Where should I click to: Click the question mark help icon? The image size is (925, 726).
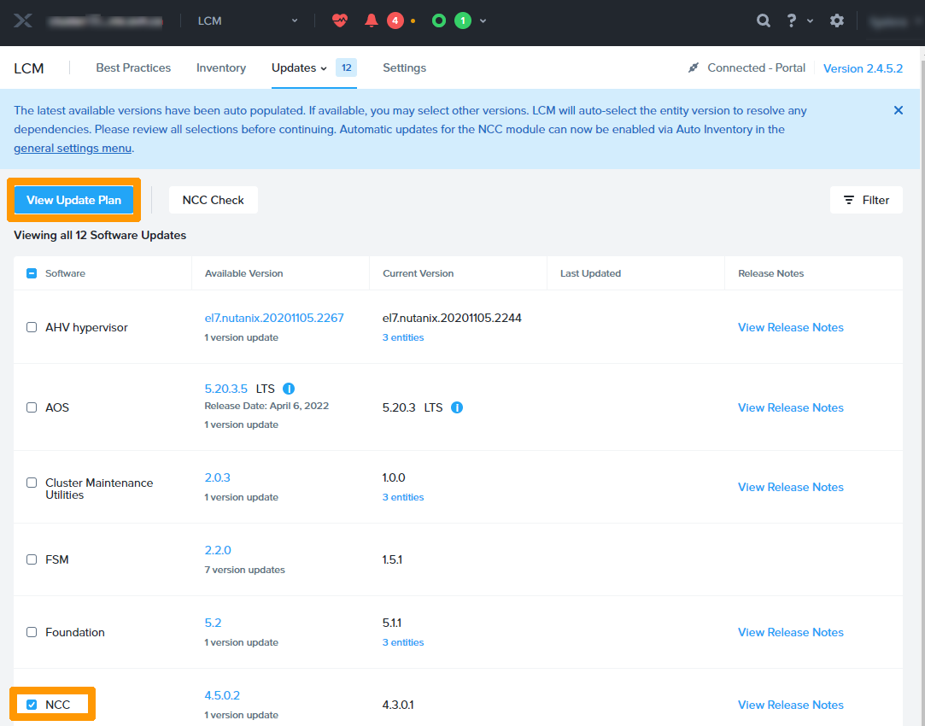click(792, 20)
